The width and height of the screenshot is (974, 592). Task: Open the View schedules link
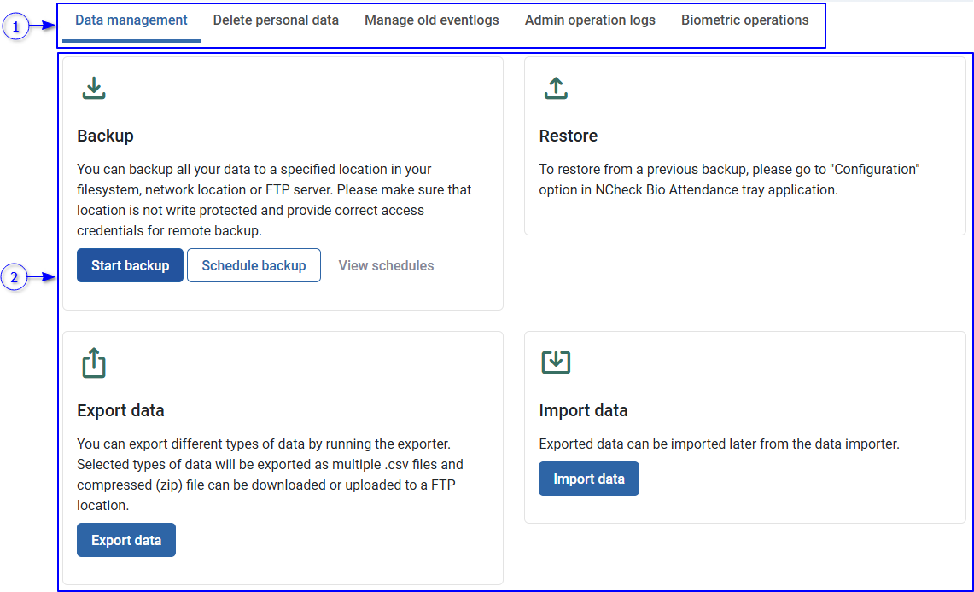coord(386,265)
